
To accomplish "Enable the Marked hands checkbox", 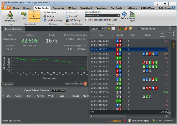I will (139, 29).
